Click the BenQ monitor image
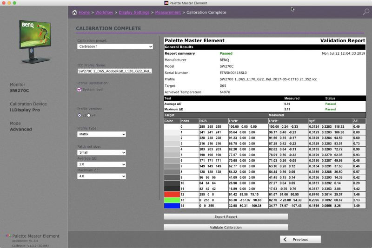Screen dimensions: 372x248 tap(35, 41)
